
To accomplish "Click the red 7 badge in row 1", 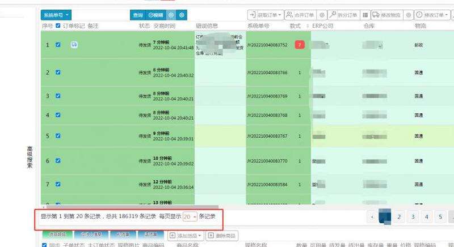I will (x=300, y=45).
